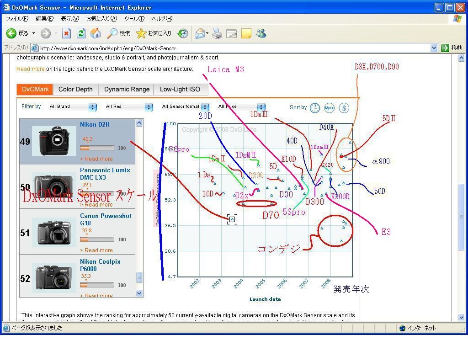Open the 表示(V) menu
The height and width of the screenshot is (351, 468).
[70, 18]
